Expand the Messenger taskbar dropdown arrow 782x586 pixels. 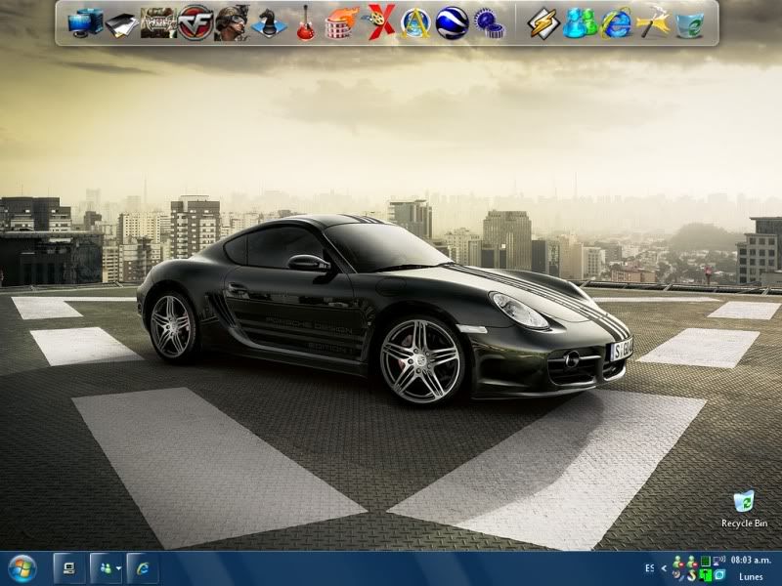click(118, 568)
